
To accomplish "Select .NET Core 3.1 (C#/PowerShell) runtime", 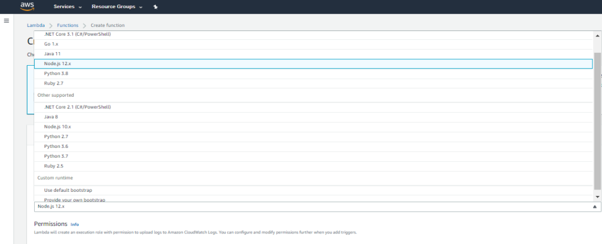I will [x=78, y=34].
